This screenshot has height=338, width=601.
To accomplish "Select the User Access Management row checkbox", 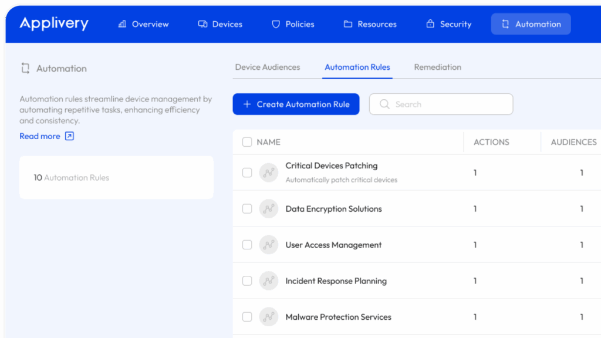I will [x=247, y=245].
